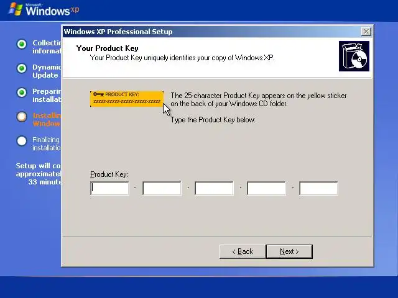Viewport: 398px width, 298px height.
Task: Click the Next button
Action: coord(289,251)
